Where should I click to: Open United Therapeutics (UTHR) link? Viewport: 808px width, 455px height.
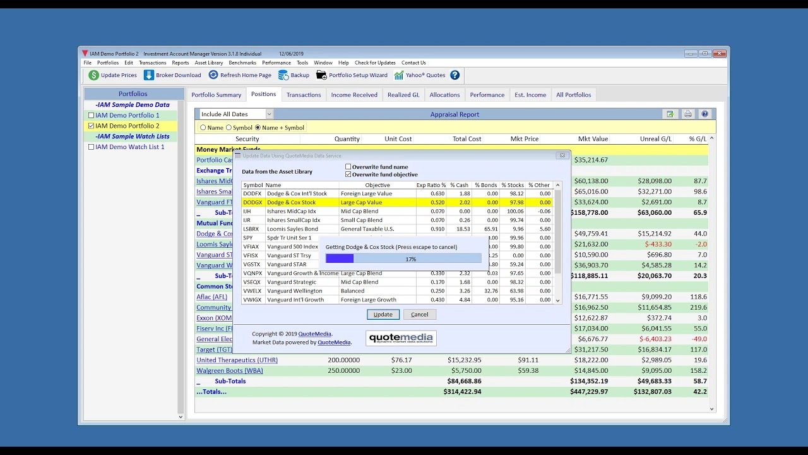point(237,360)
